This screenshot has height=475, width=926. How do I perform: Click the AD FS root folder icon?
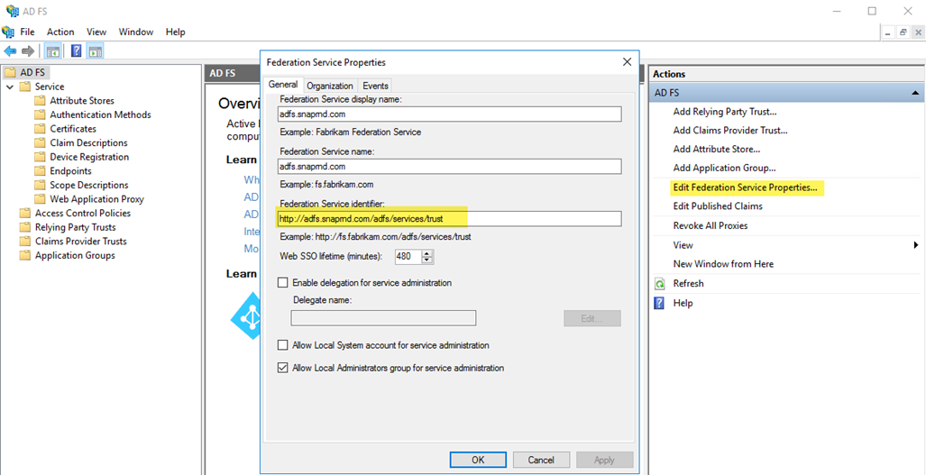10,73
